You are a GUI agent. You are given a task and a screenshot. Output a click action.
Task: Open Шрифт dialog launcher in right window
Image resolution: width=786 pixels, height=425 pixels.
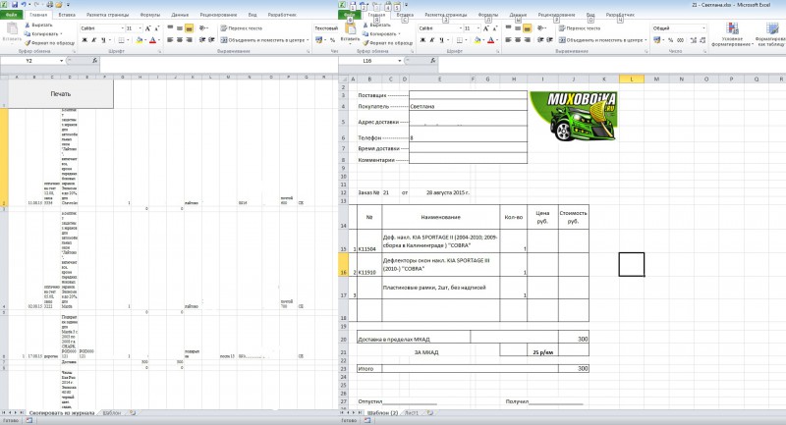coord(497,52)
